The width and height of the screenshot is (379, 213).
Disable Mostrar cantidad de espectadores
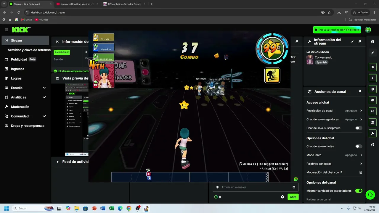359,191
